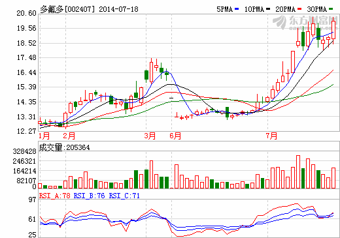
Task: Click the RSI_C:71 indicator label
Action: coord(124,196)
